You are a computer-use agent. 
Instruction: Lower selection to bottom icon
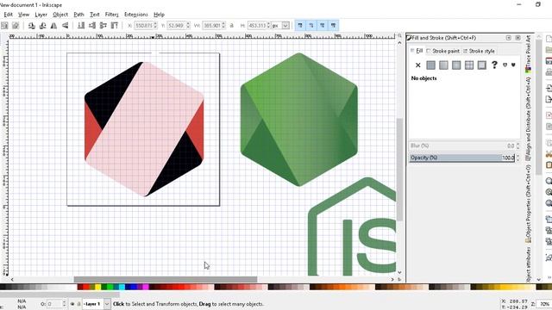[81, 25]
